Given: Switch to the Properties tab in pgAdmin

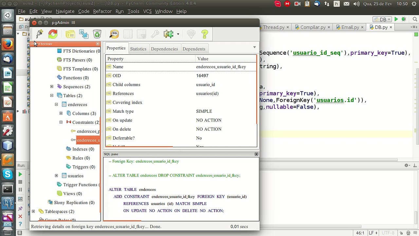Looking at the screenshot, I should tap(116, 48).
